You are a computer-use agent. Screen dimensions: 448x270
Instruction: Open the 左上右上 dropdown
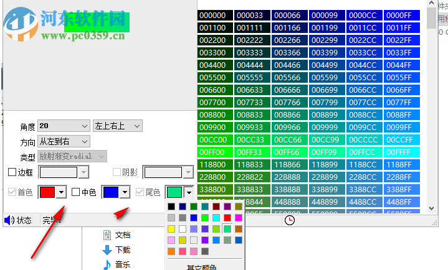pos(117,126)
